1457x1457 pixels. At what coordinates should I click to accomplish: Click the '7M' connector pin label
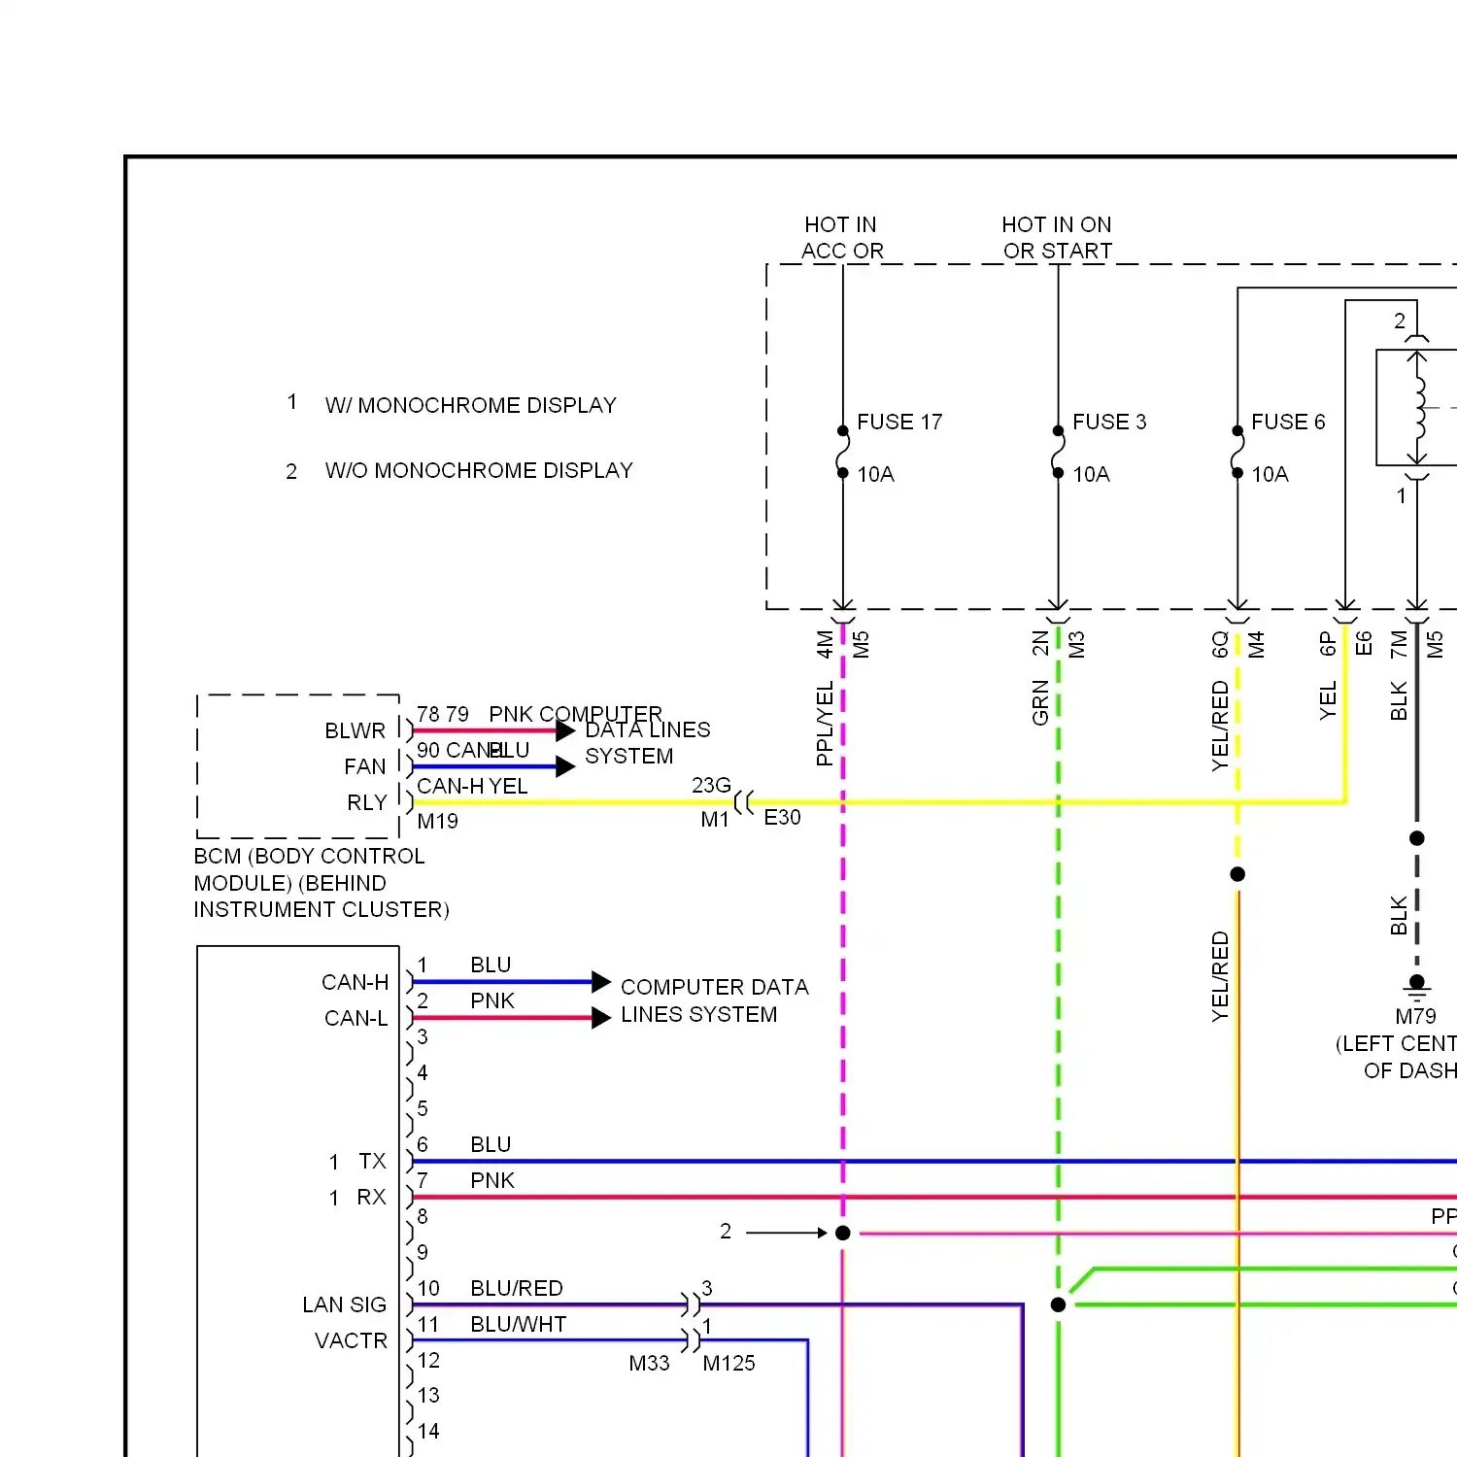[x=1399, y=645]
